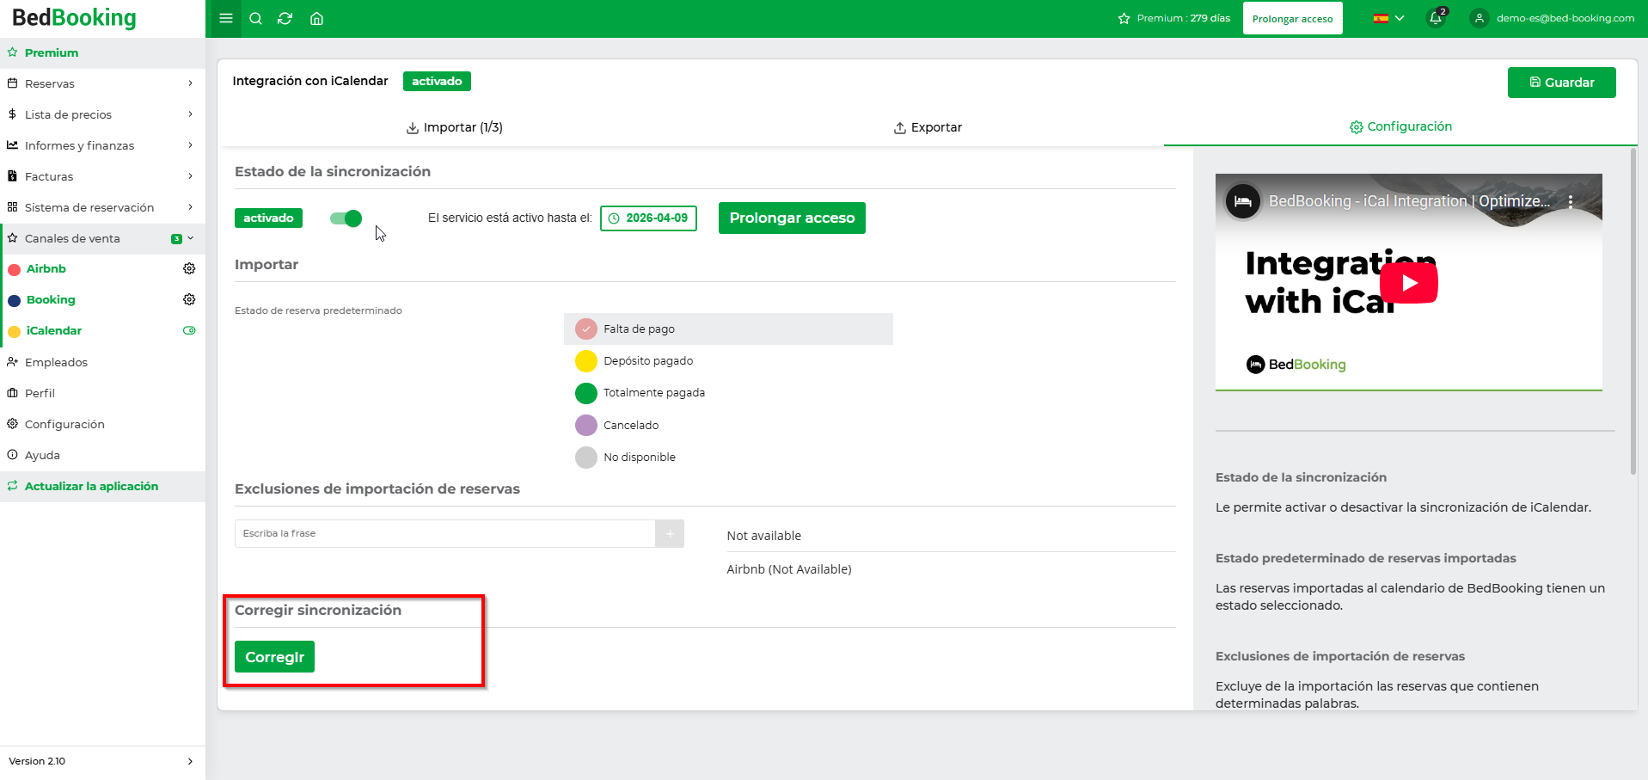Open the Airbnb channel in sidebar
This screenshot has width=1648, height=780.
pos(46,268)
